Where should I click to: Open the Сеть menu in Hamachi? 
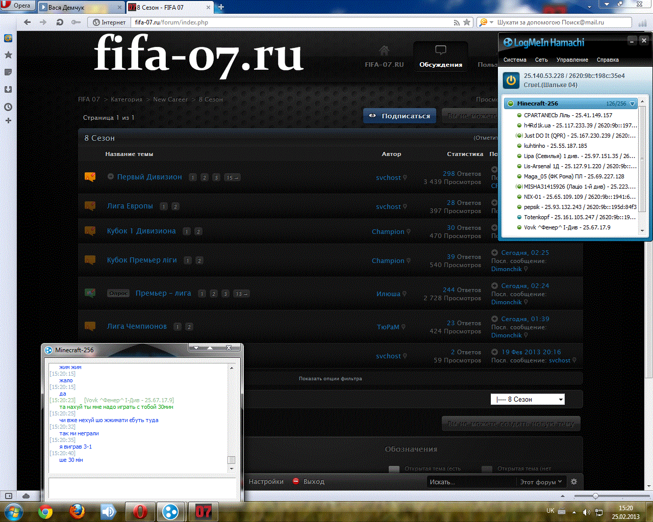pyautogui.click(x=541, y=60)
